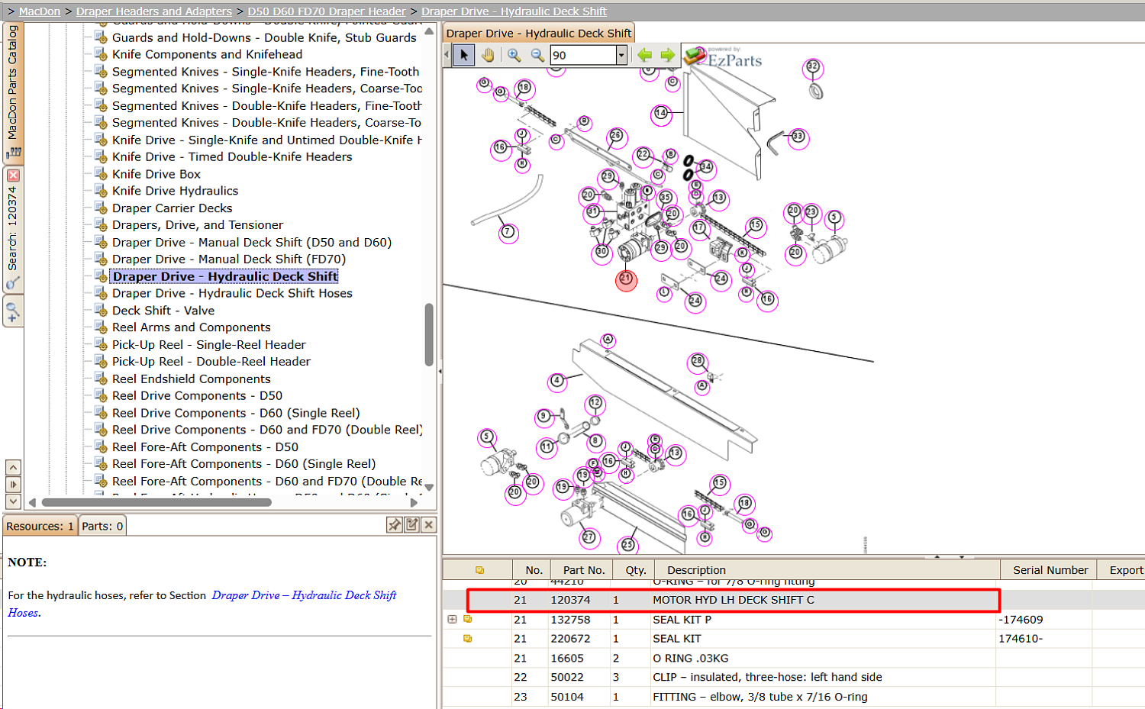Viewport: 1145px width, 709px height.
Task: Click the side tab strip scroll-down arrow
Action: (x=13, y=501)
